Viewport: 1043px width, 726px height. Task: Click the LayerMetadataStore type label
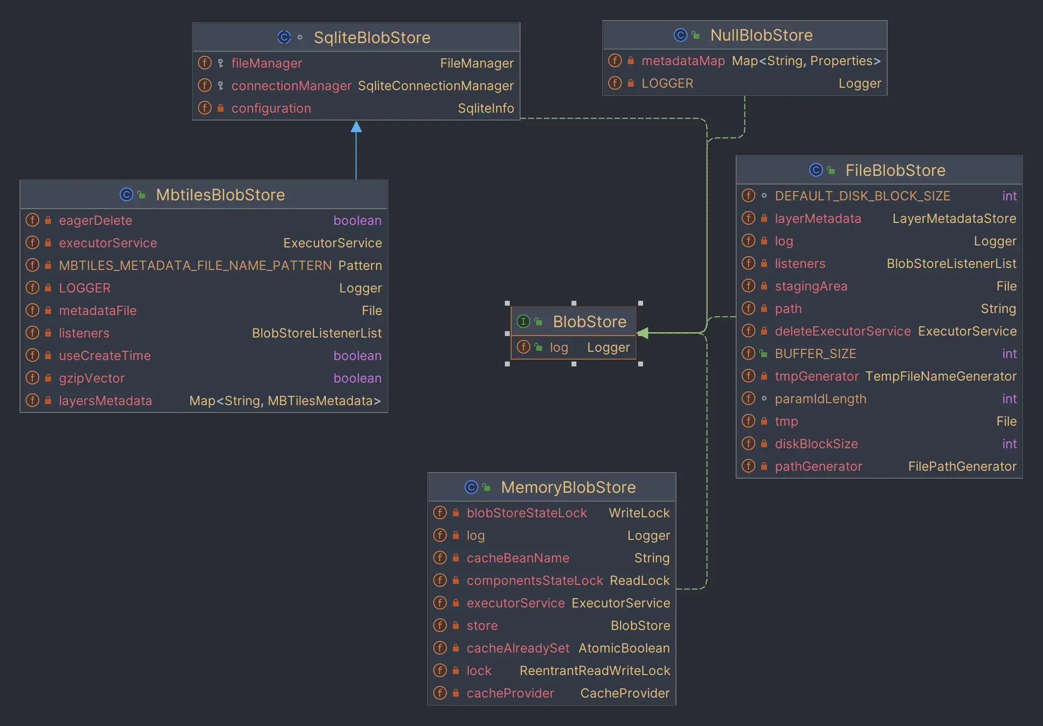pos(954,218)
